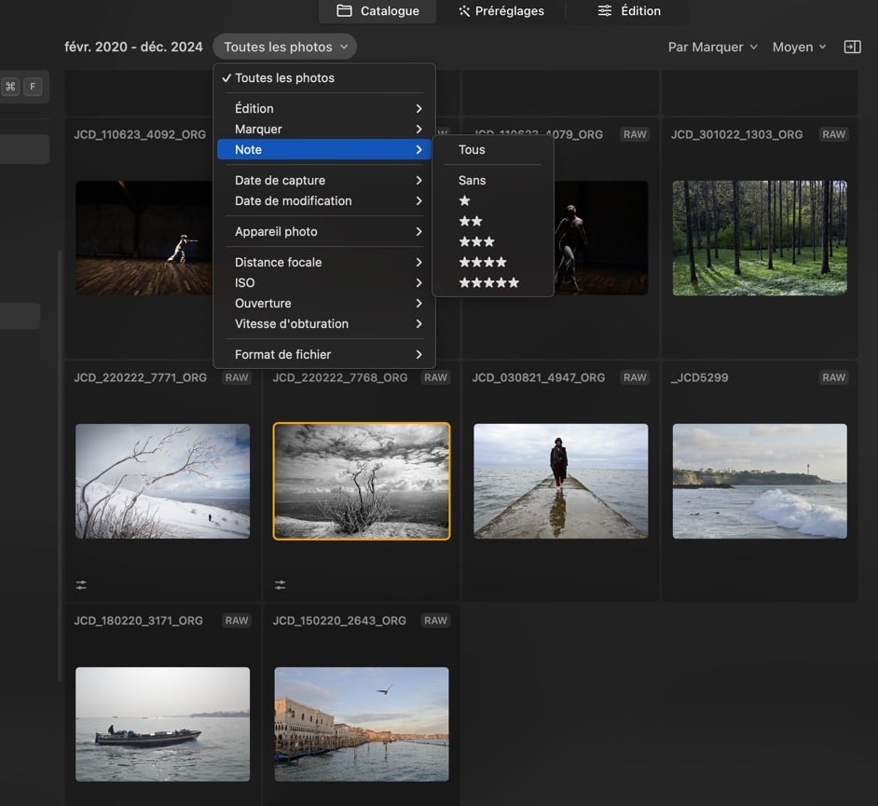Select the boat photo JCD_180220_3171_ORG
The image size is (878, 806).
click(x=162, y=724)
